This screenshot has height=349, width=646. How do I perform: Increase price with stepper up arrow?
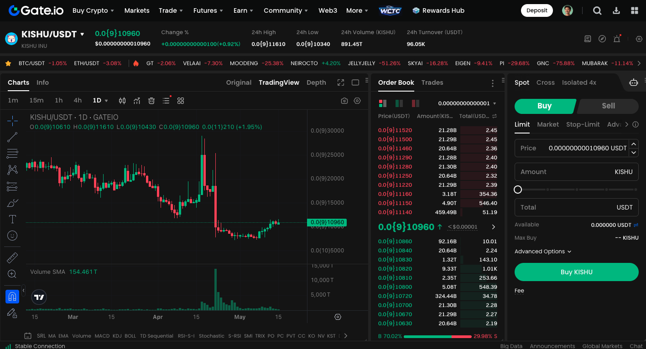click(x=634, y=144)
